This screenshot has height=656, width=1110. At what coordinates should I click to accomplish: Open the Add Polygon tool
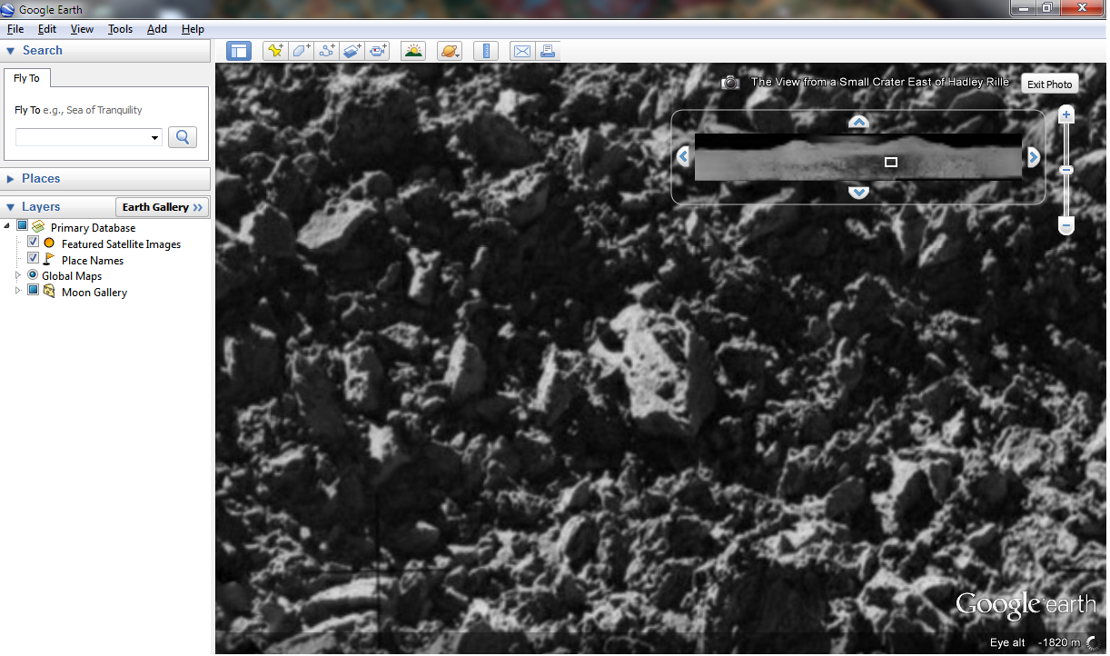pos(300,51)
